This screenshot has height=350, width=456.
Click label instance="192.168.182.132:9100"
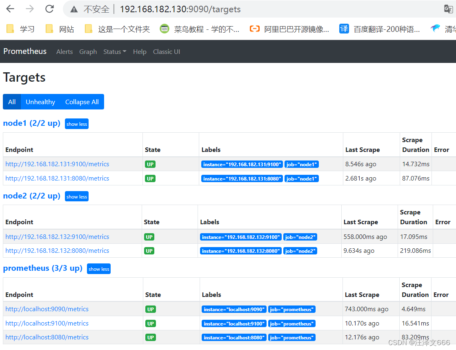pyautogui.click(x=241, y=237)
